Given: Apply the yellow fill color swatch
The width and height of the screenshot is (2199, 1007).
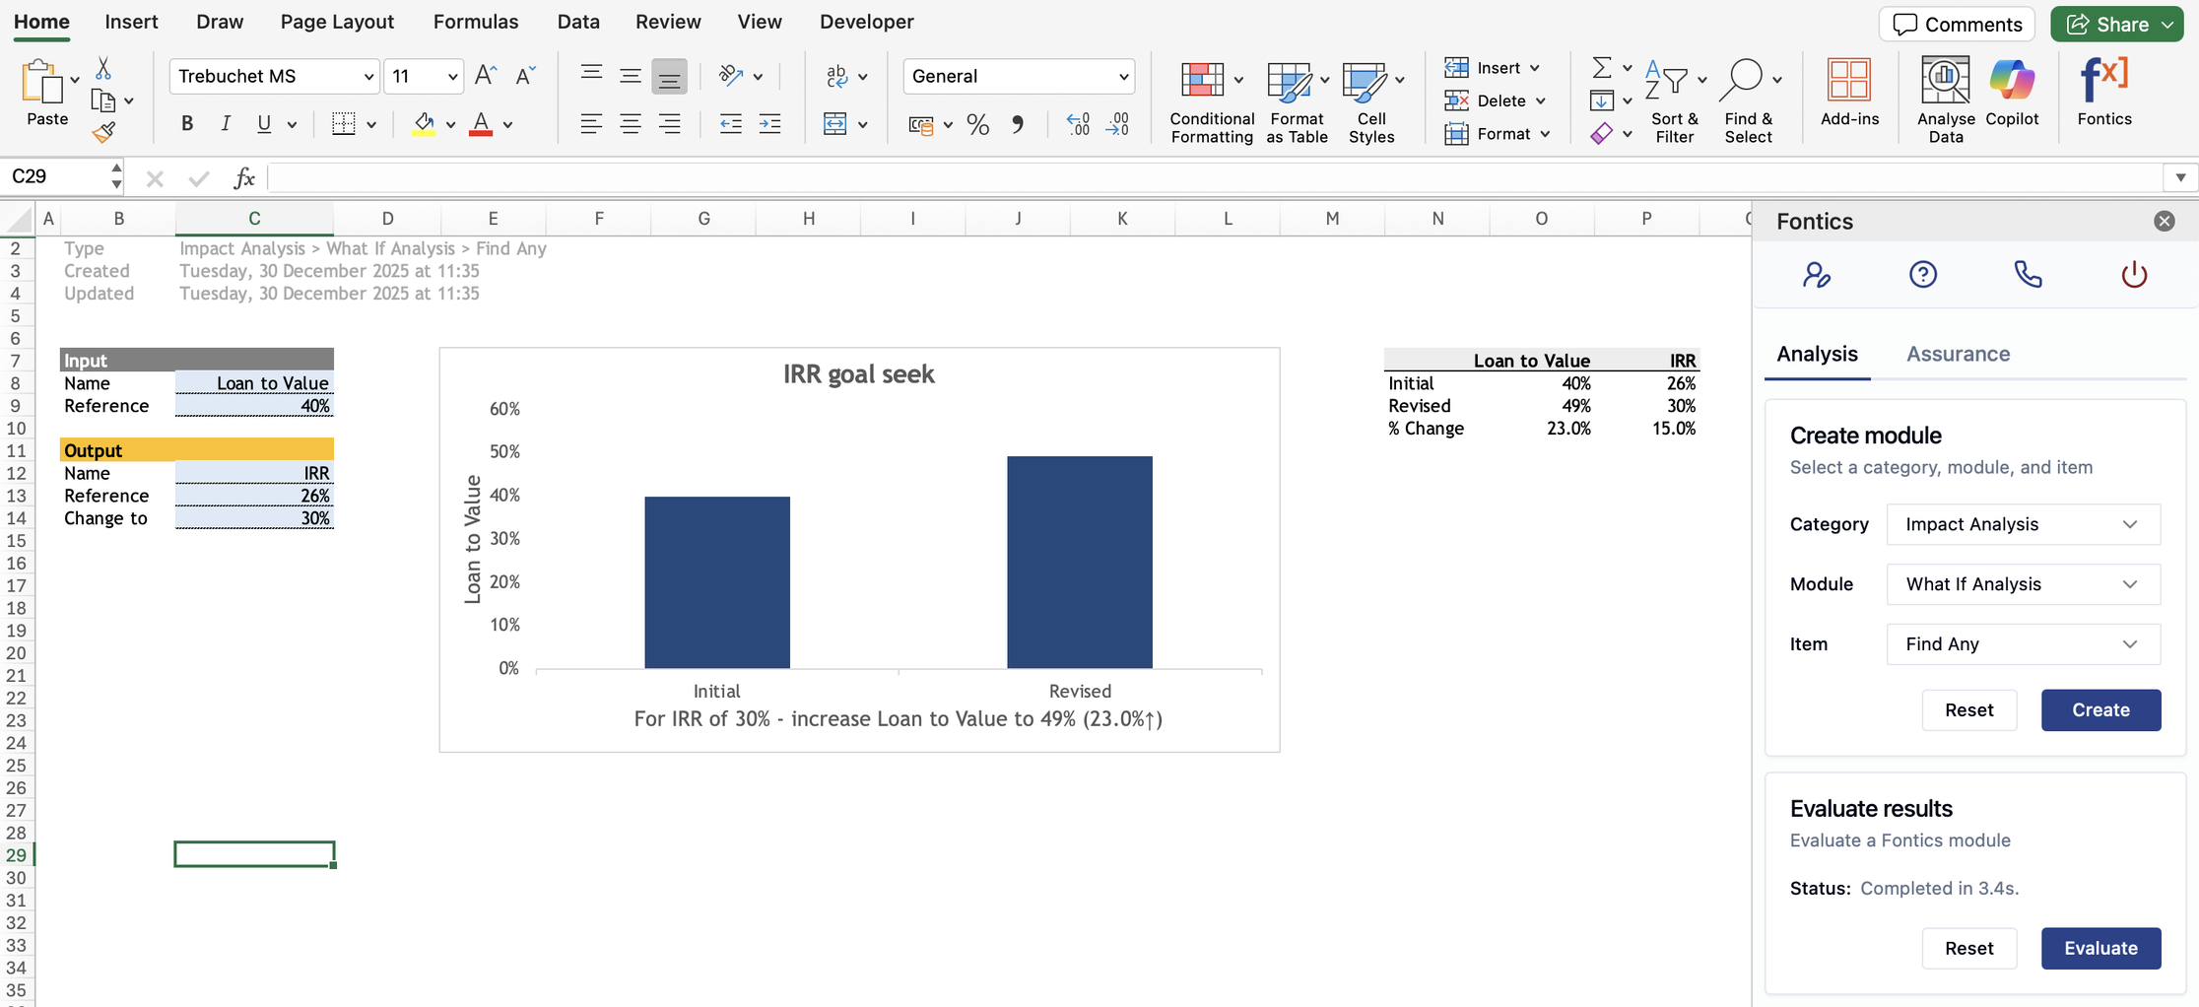Looking at the screenshot, I should coord(424,124).
